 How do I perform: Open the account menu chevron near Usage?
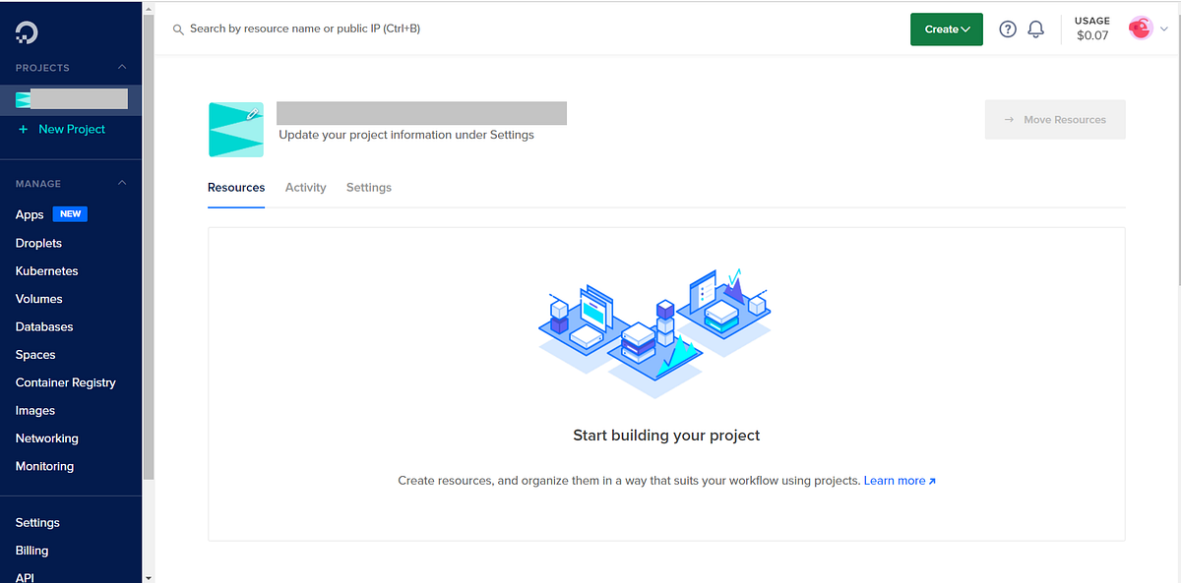click(1163, 29)
